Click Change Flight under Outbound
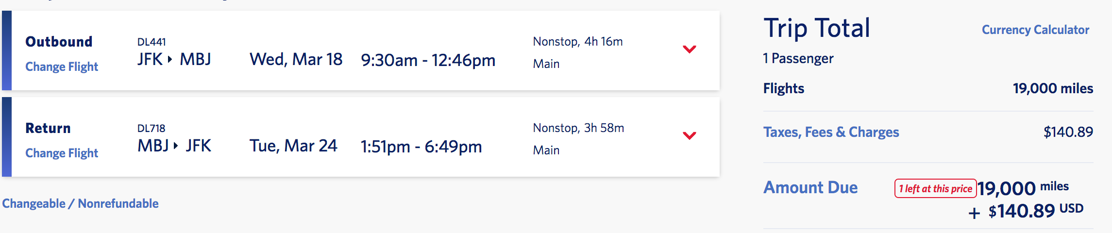 point(62,67)
